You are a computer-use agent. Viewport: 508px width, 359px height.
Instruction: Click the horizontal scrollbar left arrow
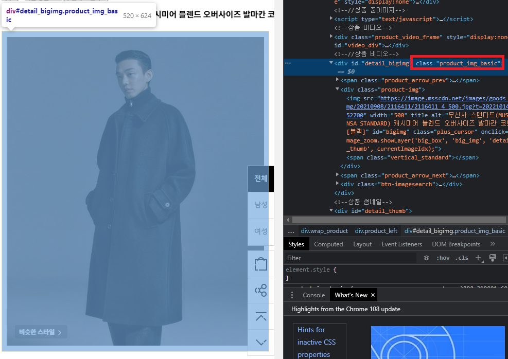288,220
